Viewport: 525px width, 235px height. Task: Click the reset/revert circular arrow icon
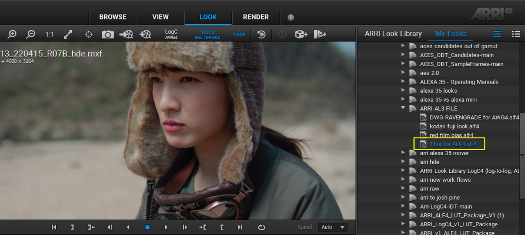[x=261, y=34]
